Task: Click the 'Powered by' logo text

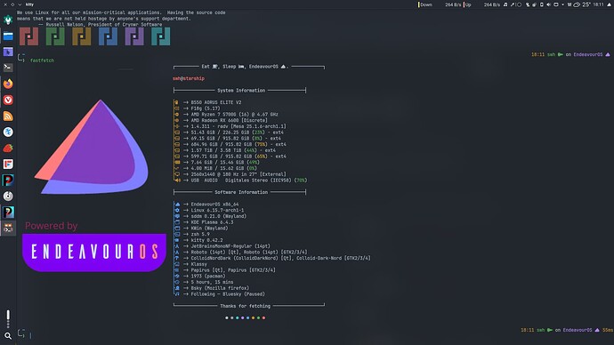Action: 52,226
